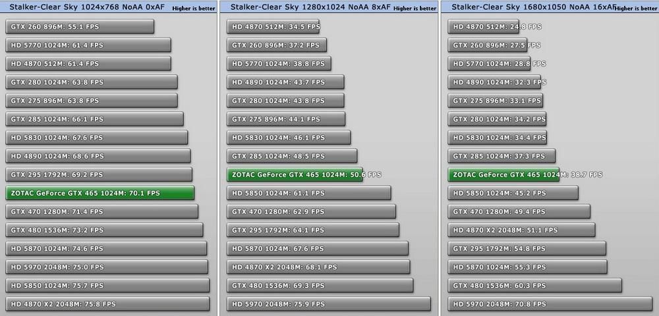Click the HD 5870 1024M 74.6 FPS bar
The width and height of the screenshot is (659, 316).
pyautogui.click(x=106, y=248)
